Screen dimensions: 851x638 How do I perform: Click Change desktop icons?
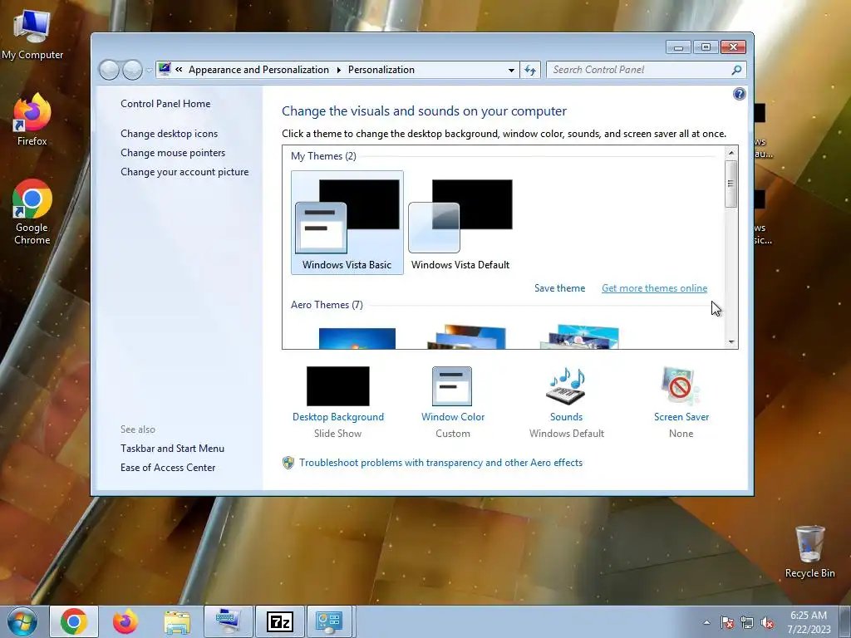click(x=169, y=134)
